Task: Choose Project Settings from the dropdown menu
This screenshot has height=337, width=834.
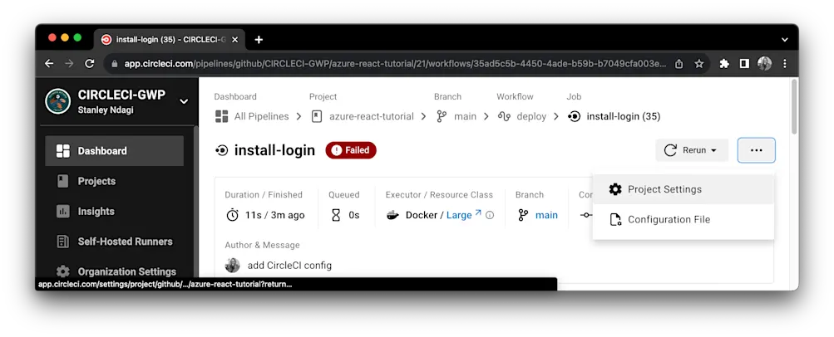Action: [x=683, y=189]
